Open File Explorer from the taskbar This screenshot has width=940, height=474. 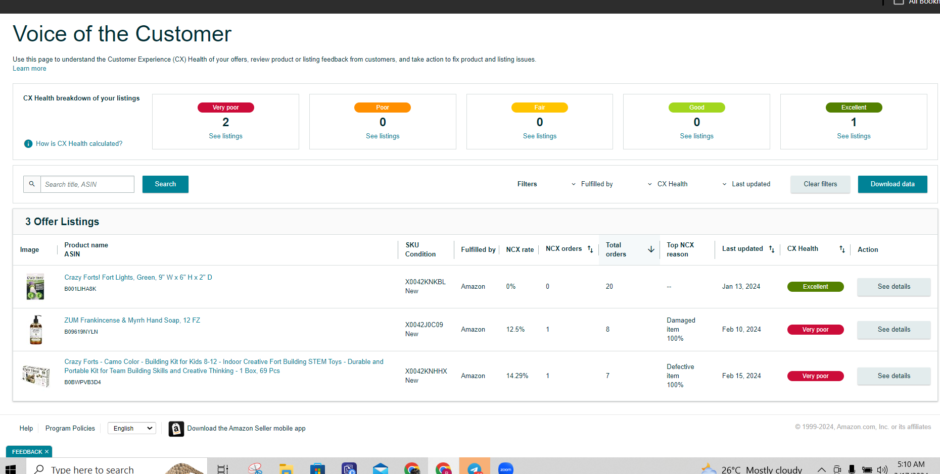(x=286, y=469)
